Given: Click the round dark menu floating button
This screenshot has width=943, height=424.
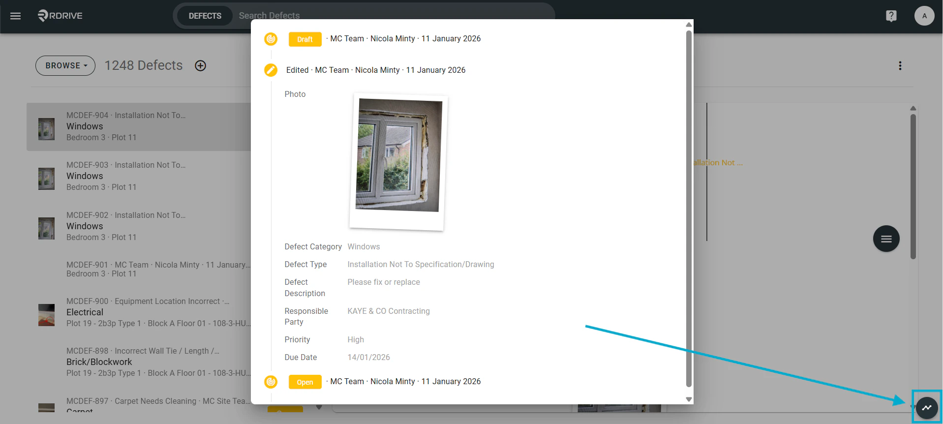Looking at the screenshot, I should click(x=886, y=239).
